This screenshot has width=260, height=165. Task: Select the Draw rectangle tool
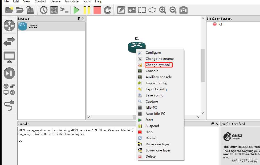coord(142,10)
